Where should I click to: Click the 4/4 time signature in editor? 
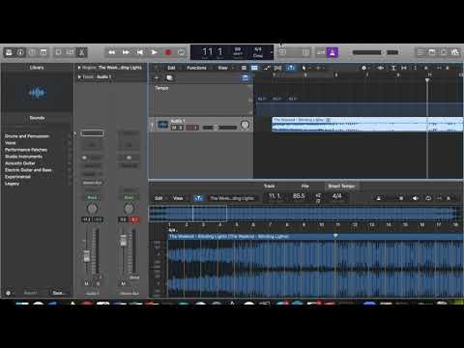(x=336, y=196)
